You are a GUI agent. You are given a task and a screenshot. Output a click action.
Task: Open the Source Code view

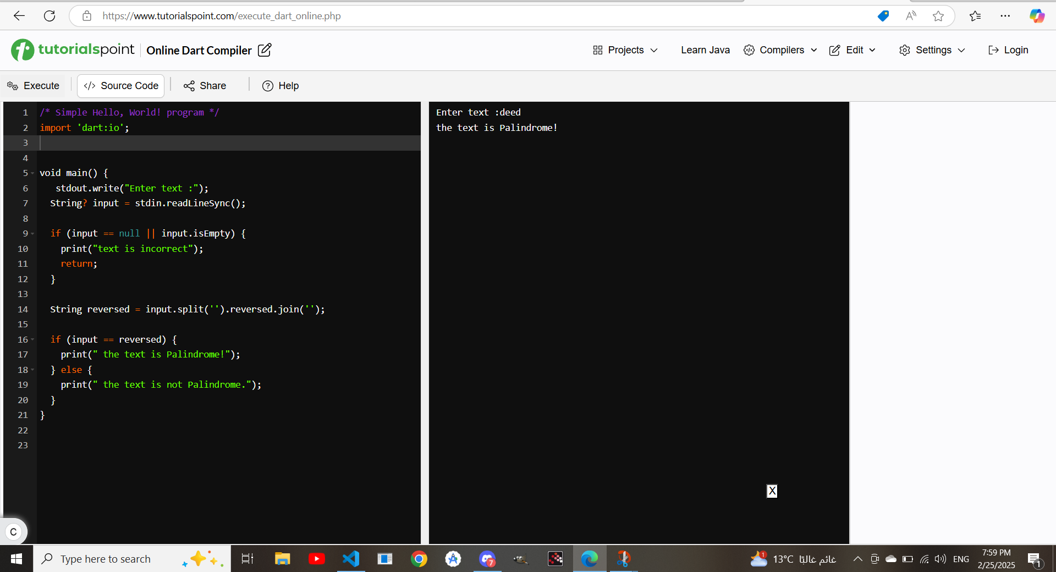pos(121,86)
